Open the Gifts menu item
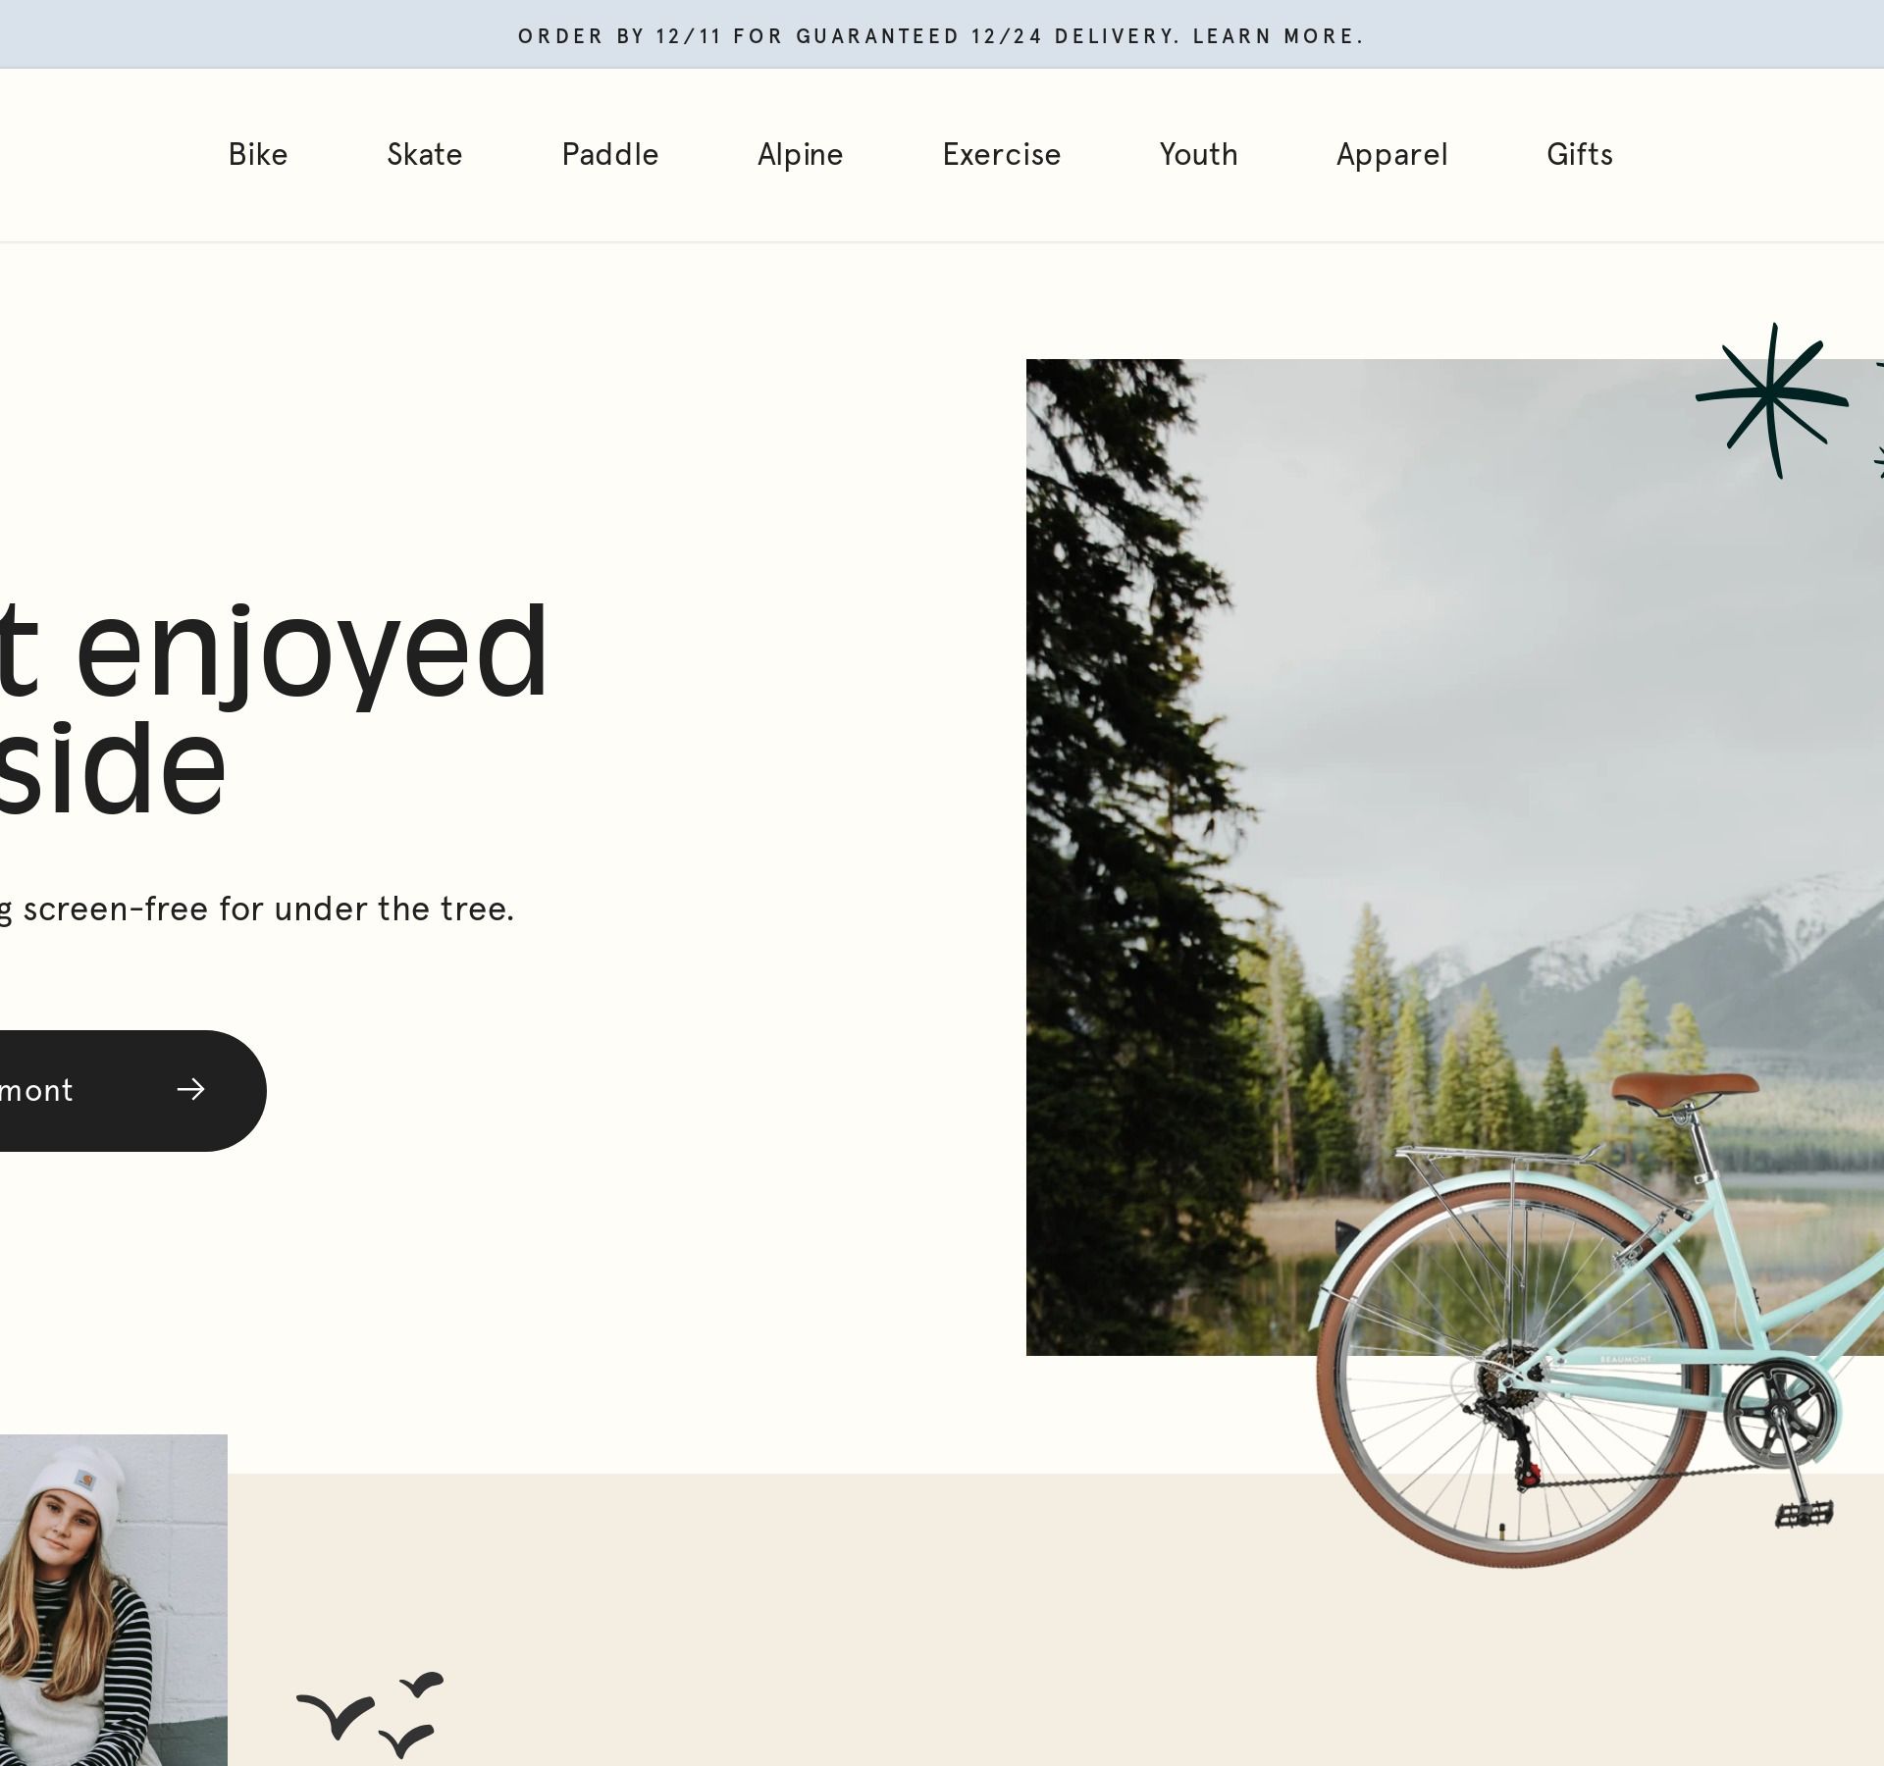 coord(1580,155)
